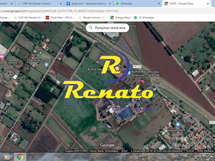The image size is (215, 161).
Task: Click the WhatsApp tab favicon
Action: (x=117, y=4)
